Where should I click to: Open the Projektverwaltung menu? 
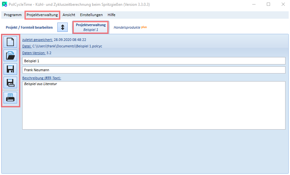coord(42,15)
